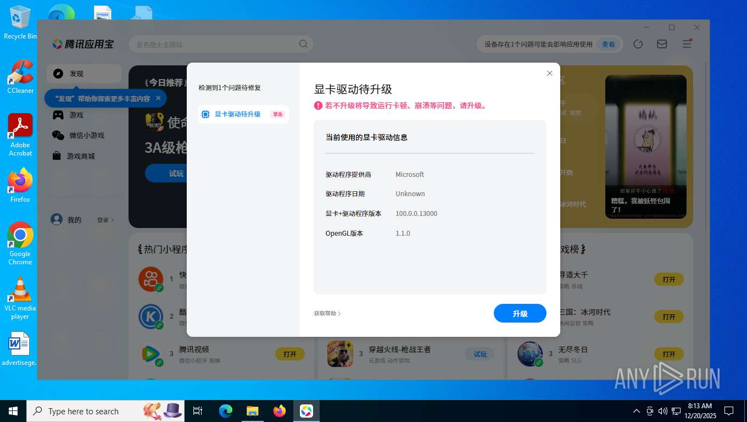Click the 微信小游戏 WeChat icon
Image resolution: width=747 pixels, height=422 pixels.
(58, 135)
